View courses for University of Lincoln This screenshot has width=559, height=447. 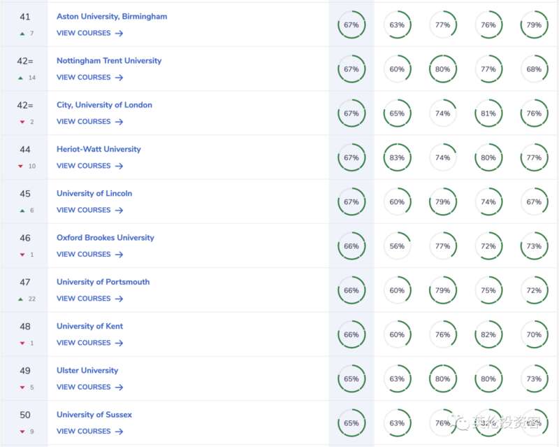click(90, 211)
